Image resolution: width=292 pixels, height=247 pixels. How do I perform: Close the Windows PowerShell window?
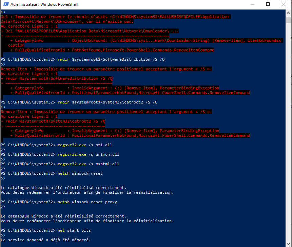pyautogui.click(x=284, y=4)
